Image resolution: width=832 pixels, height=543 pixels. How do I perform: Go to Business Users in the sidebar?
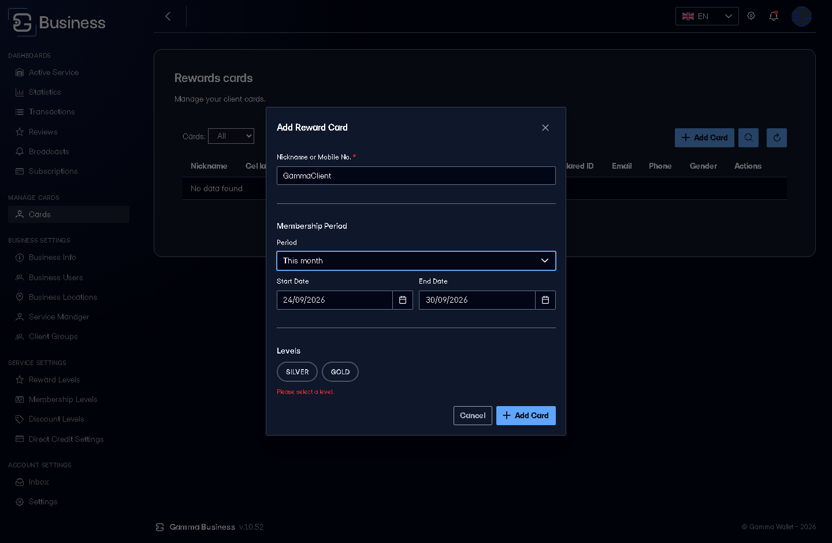coord(69,277)
